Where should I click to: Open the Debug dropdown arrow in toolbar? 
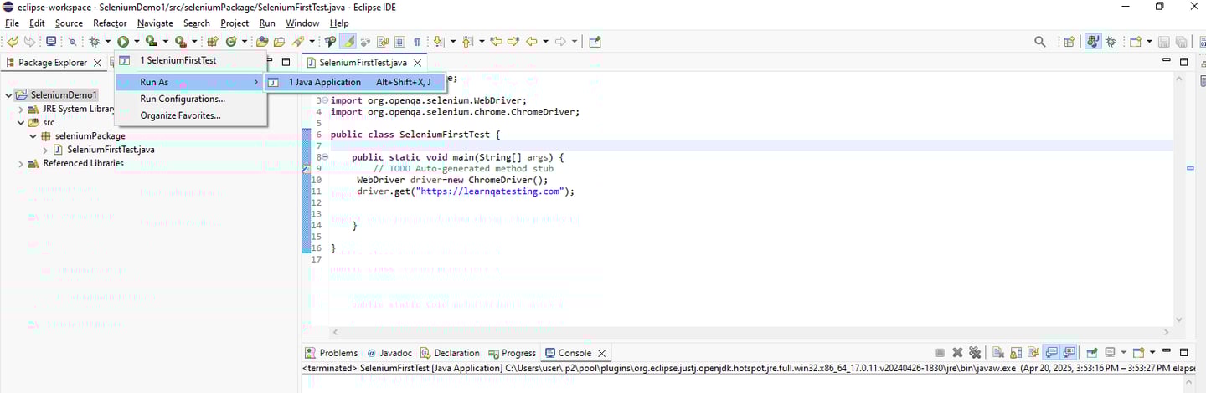pos(107,42)
